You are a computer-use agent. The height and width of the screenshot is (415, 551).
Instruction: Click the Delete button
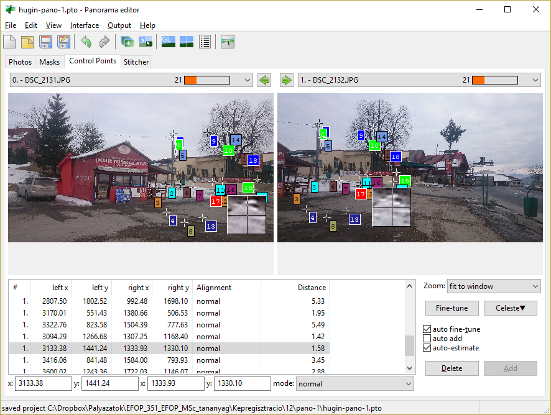point(451,368)
